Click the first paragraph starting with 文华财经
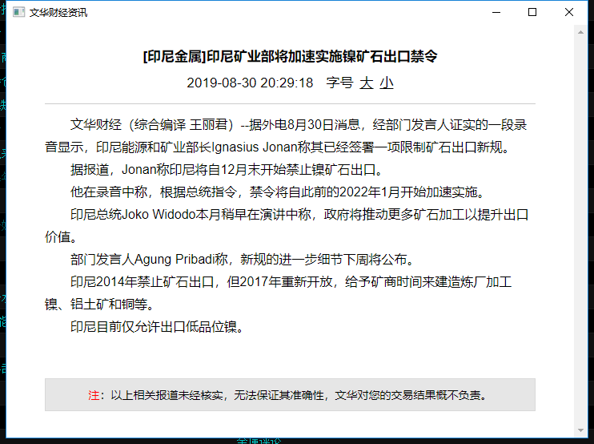 click(290, 125)
